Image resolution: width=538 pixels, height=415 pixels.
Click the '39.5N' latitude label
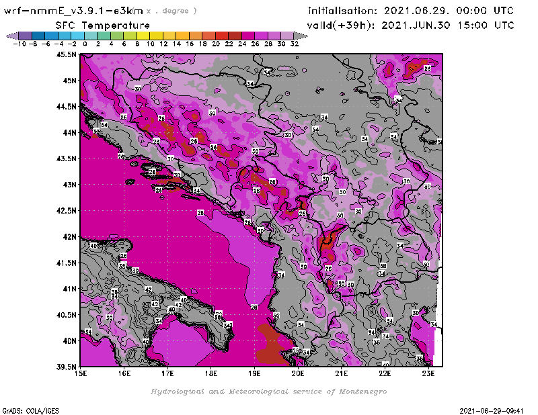pos(66,367)
